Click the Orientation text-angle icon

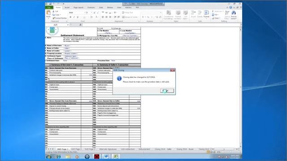(115, 13)
